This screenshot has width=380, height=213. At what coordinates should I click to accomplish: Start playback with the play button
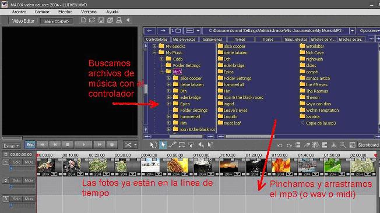83,145
